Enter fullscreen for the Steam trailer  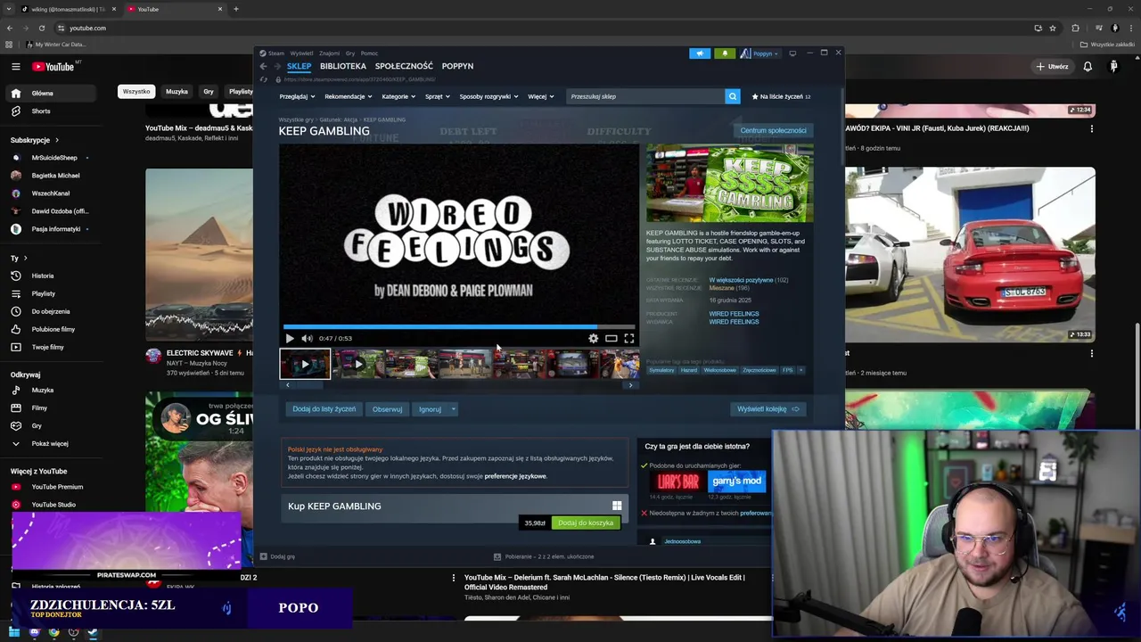coord(629,338)
